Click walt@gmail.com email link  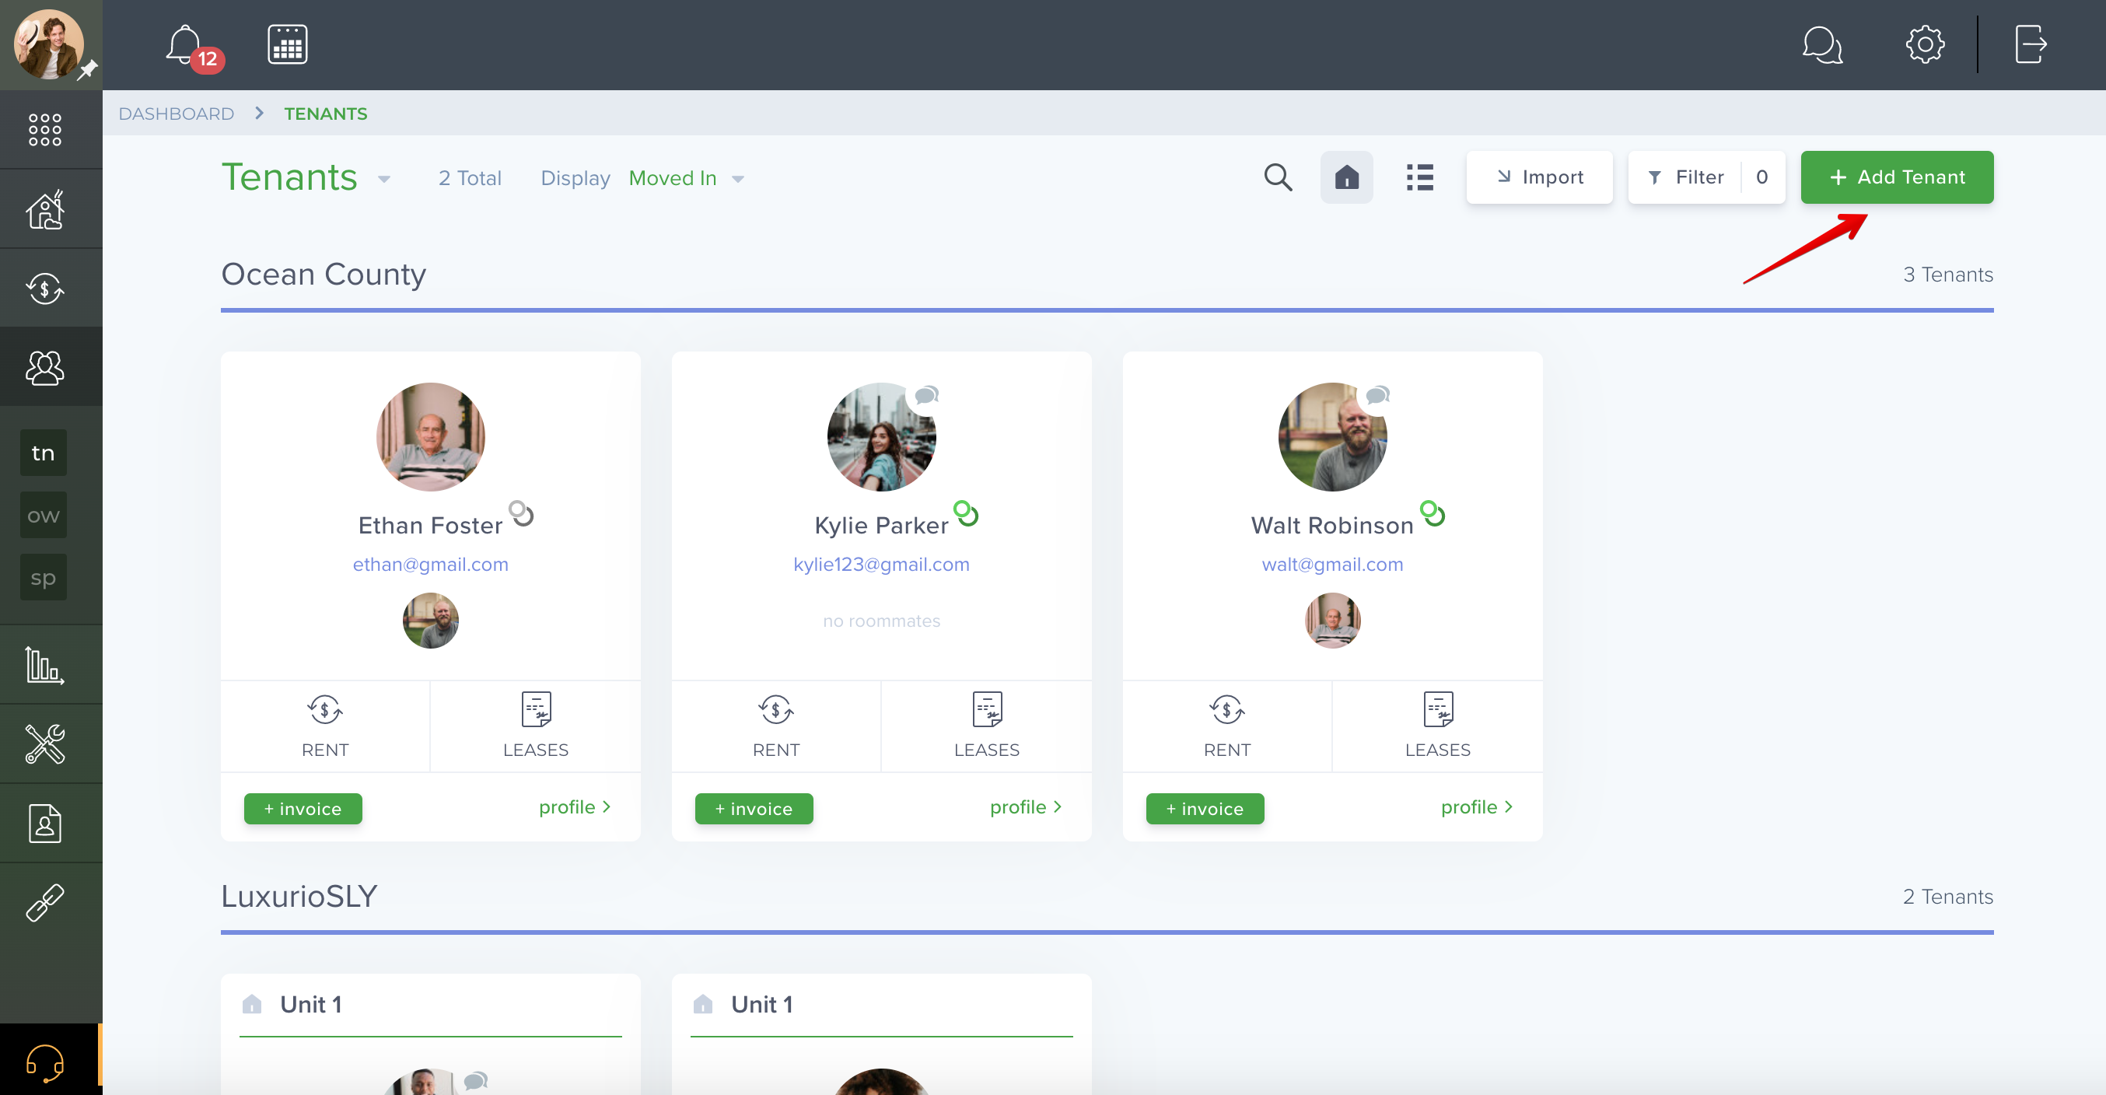click(x=1333, y=565)
